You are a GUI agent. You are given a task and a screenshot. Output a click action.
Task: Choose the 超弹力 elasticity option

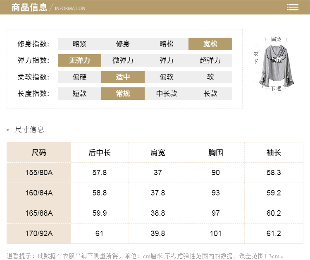point(210,60)
